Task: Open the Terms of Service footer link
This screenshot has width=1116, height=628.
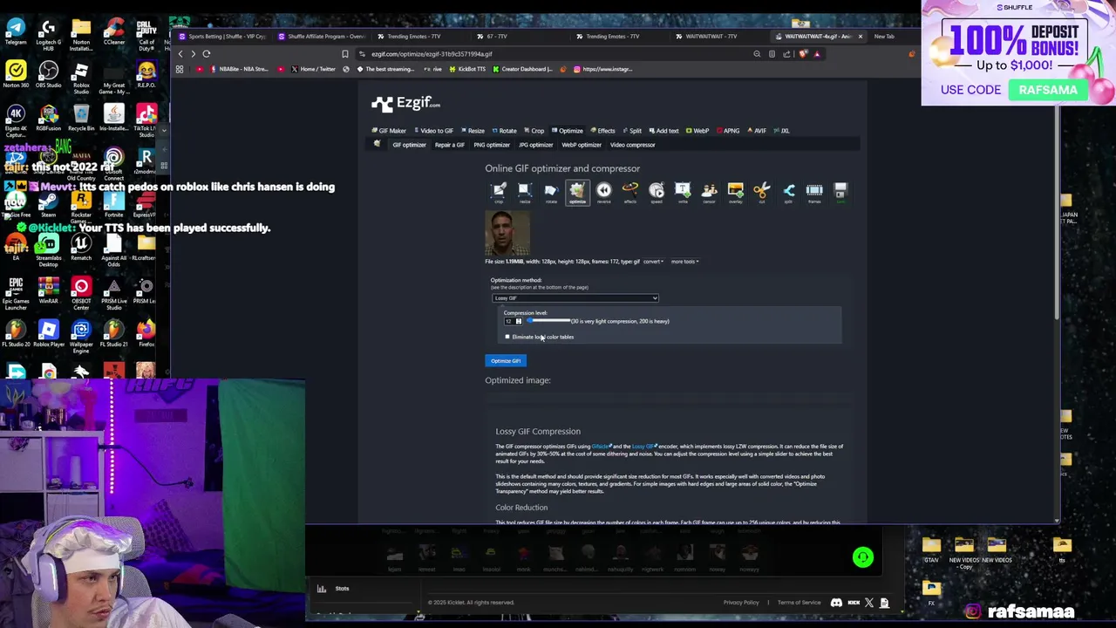Action: click(799, 603)
